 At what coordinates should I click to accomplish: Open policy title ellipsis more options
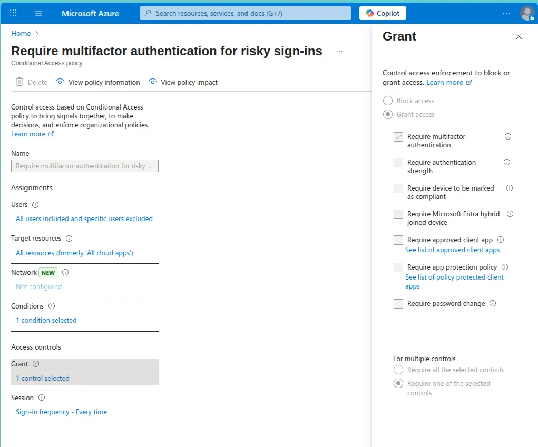coord(339,51)
